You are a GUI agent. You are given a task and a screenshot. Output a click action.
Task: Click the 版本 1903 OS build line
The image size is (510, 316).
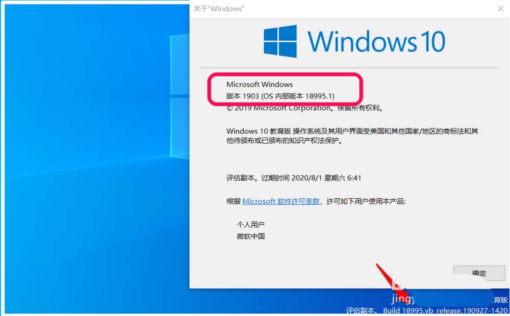pos(280,96)
